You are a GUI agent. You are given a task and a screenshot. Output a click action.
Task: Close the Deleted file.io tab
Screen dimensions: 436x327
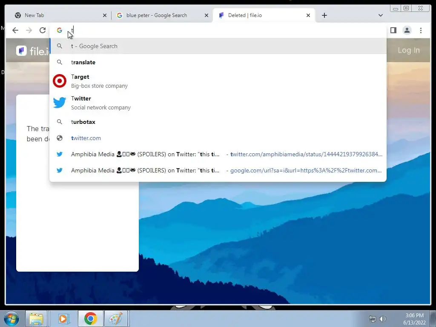(308, 16)
